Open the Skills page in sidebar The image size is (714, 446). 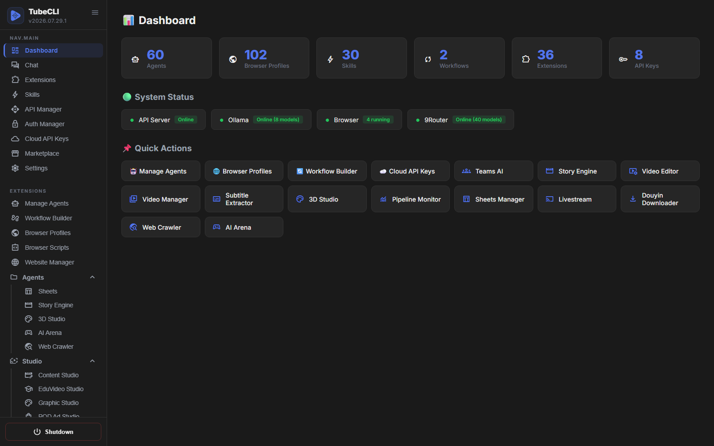53,95
